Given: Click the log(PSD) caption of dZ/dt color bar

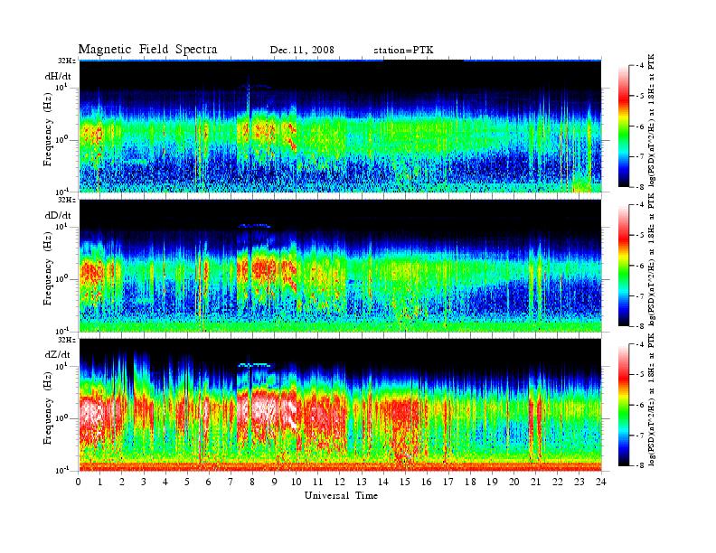Looking at the screenshot, I should [652, 399].
